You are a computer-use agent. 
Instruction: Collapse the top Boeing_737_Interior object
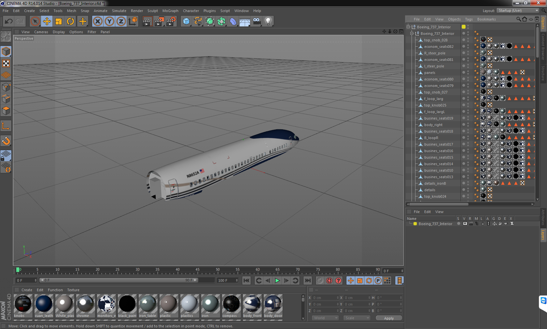[408, 27]
